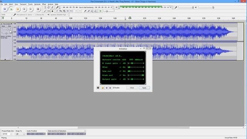Close the track with the X button
The width and height of the screenshot is (247, 139).
click(2, 24)
